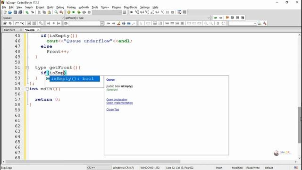Switch to the Start here tab

click(x=9, y=30)
